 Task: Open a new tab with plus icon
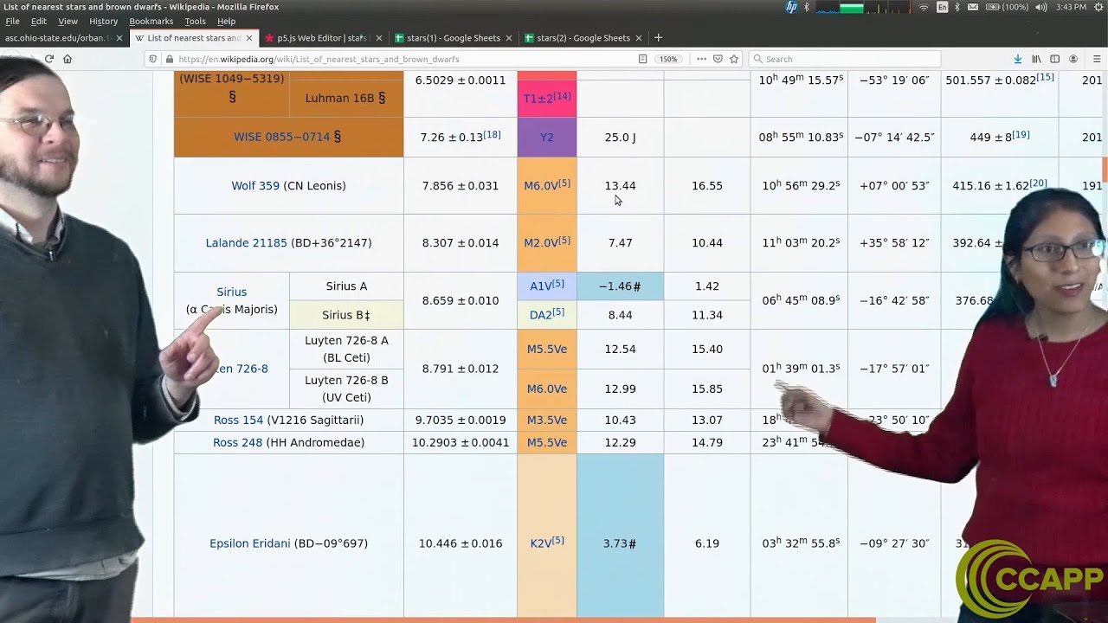pos(658,38)
